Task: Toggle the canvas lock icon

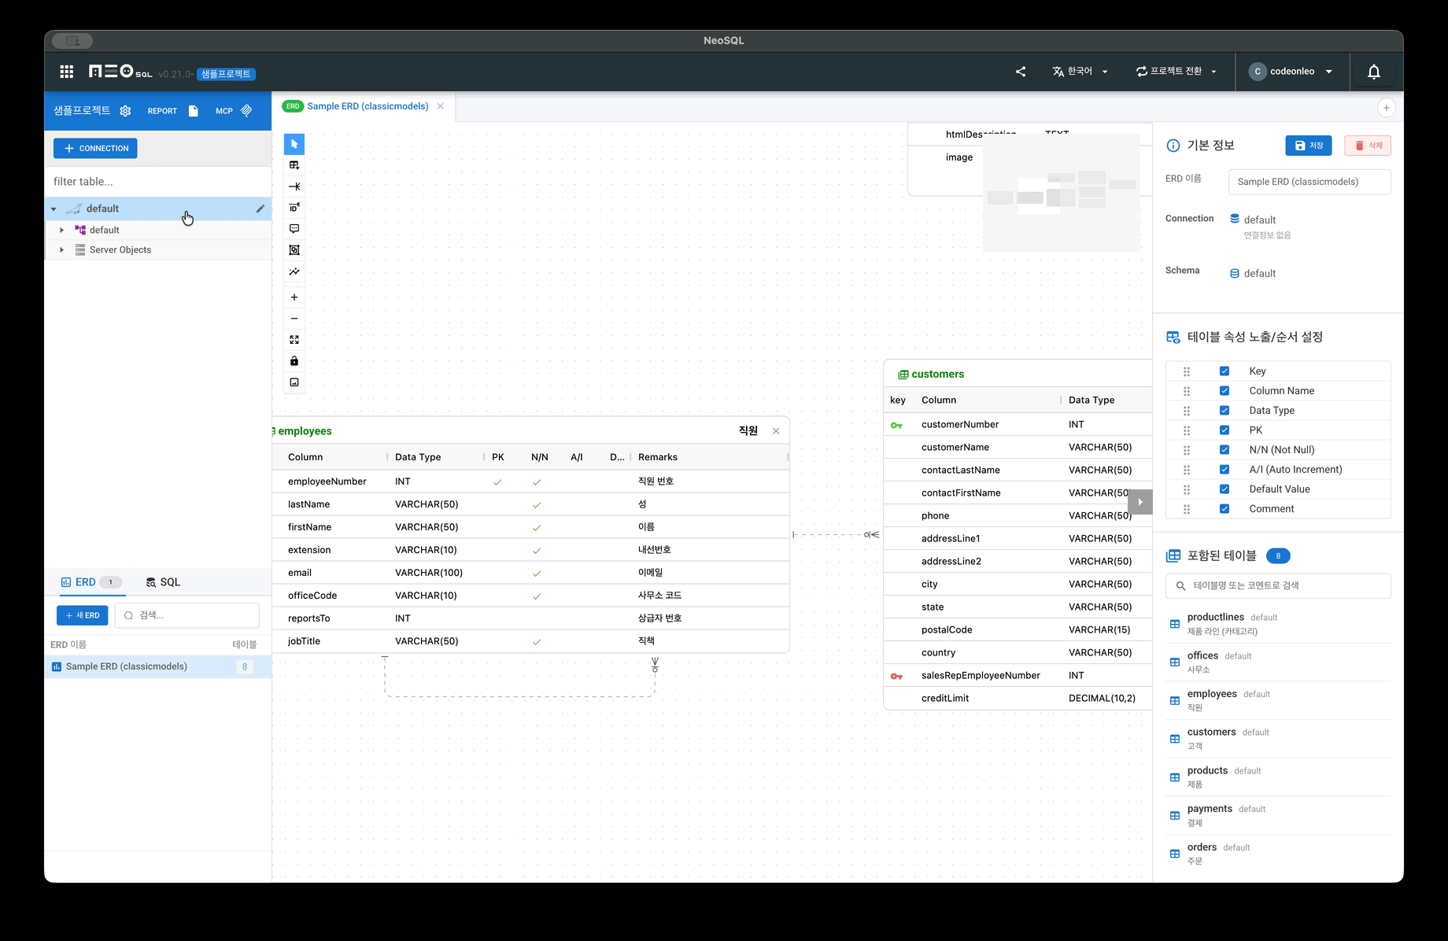Action: [x=294, y=361]
